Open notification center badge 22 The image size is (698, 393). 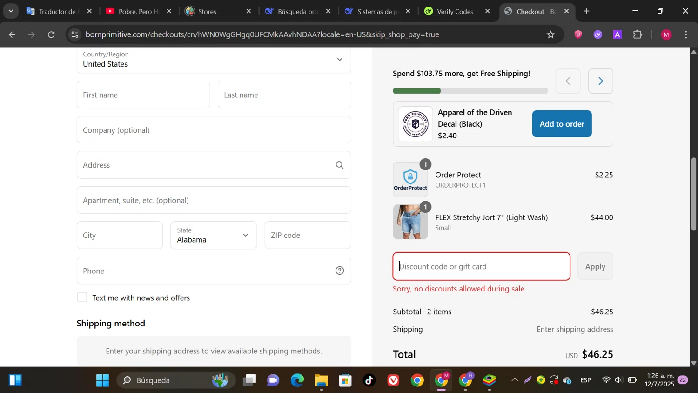(x=683, y=380)
